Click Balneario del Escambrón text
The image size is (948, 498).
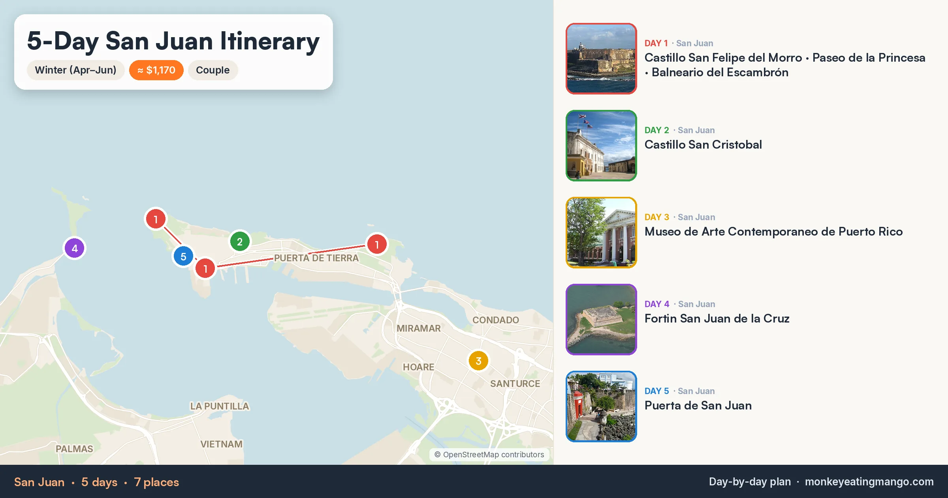[720, 72]
